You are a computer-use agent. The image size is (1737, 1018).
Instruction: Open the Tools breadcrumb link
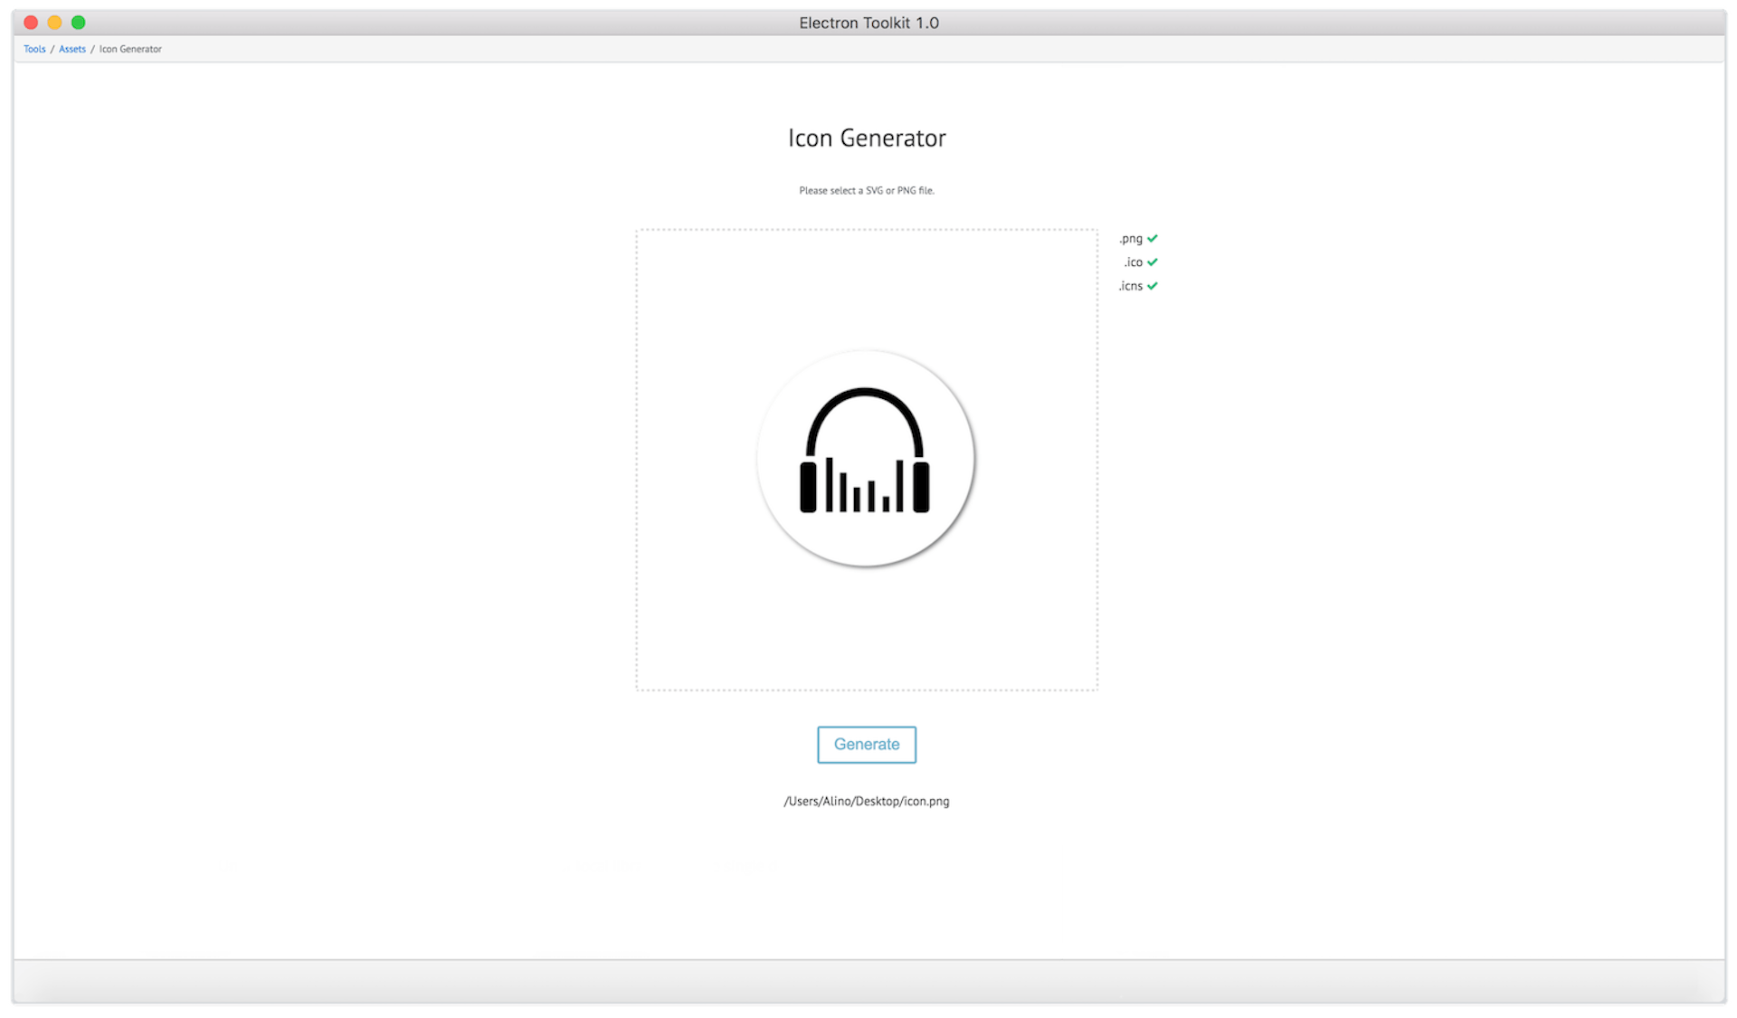[33, 49]
